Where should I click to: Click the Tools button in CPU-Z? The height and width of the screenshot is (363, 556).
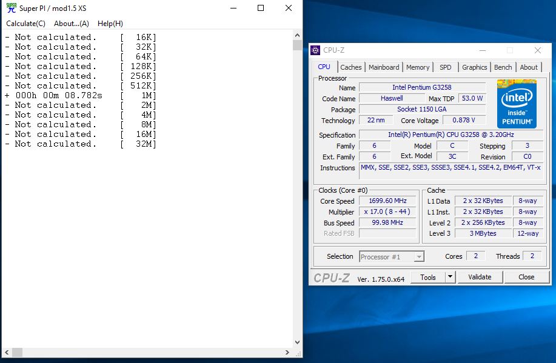[427, 277]
